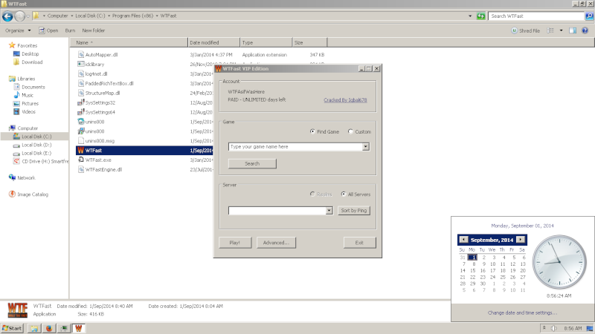Click the search magnifier icon in Explorer

pos(589,16)
